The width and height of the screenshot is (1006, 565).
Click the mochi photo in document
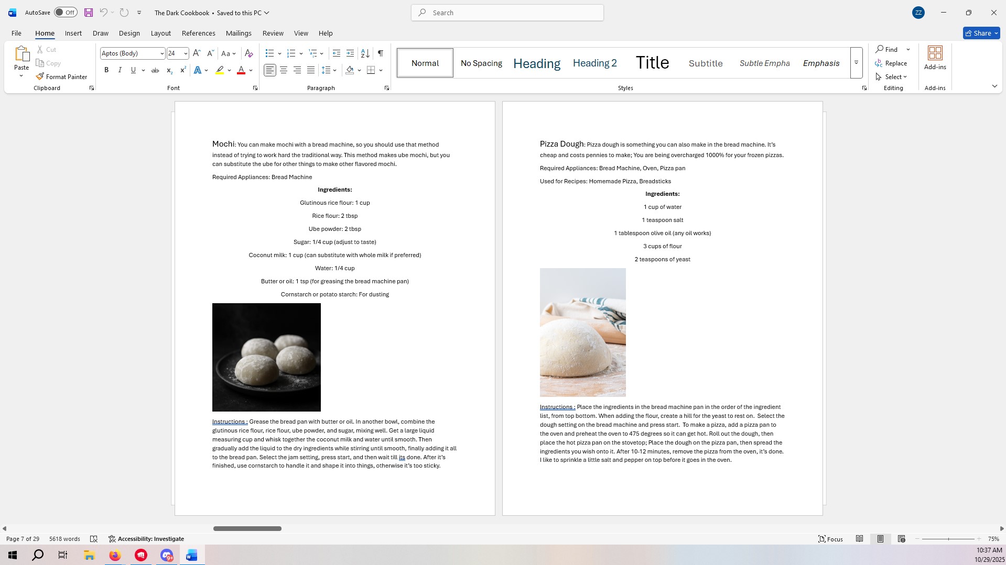click(266, 357)
